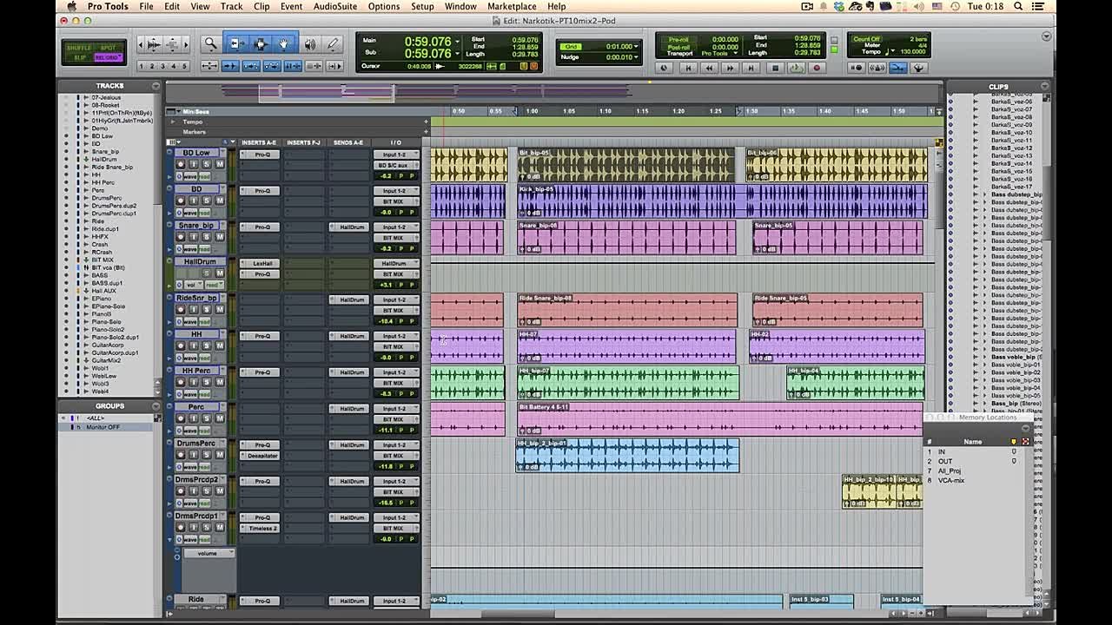Screen dimensions: 1112x625
Task: Click the Fast Forward transport button
Action: coord(730,68)
